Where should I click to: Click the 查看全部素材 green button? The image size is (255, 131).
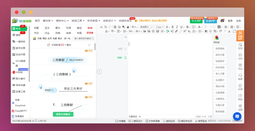click(x=63, y=114)
